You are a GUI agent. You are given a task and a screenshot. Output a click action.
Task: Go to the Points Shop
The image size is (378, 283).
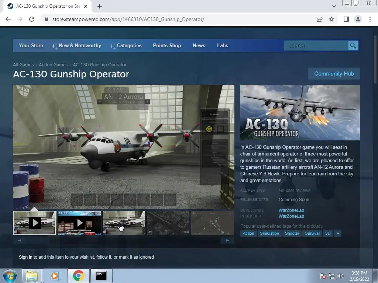click(x=167, y=45)
